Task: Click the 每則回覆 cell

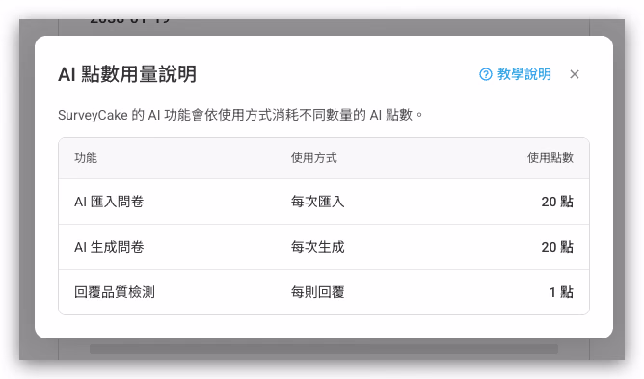Action: (x=317, y=292)
